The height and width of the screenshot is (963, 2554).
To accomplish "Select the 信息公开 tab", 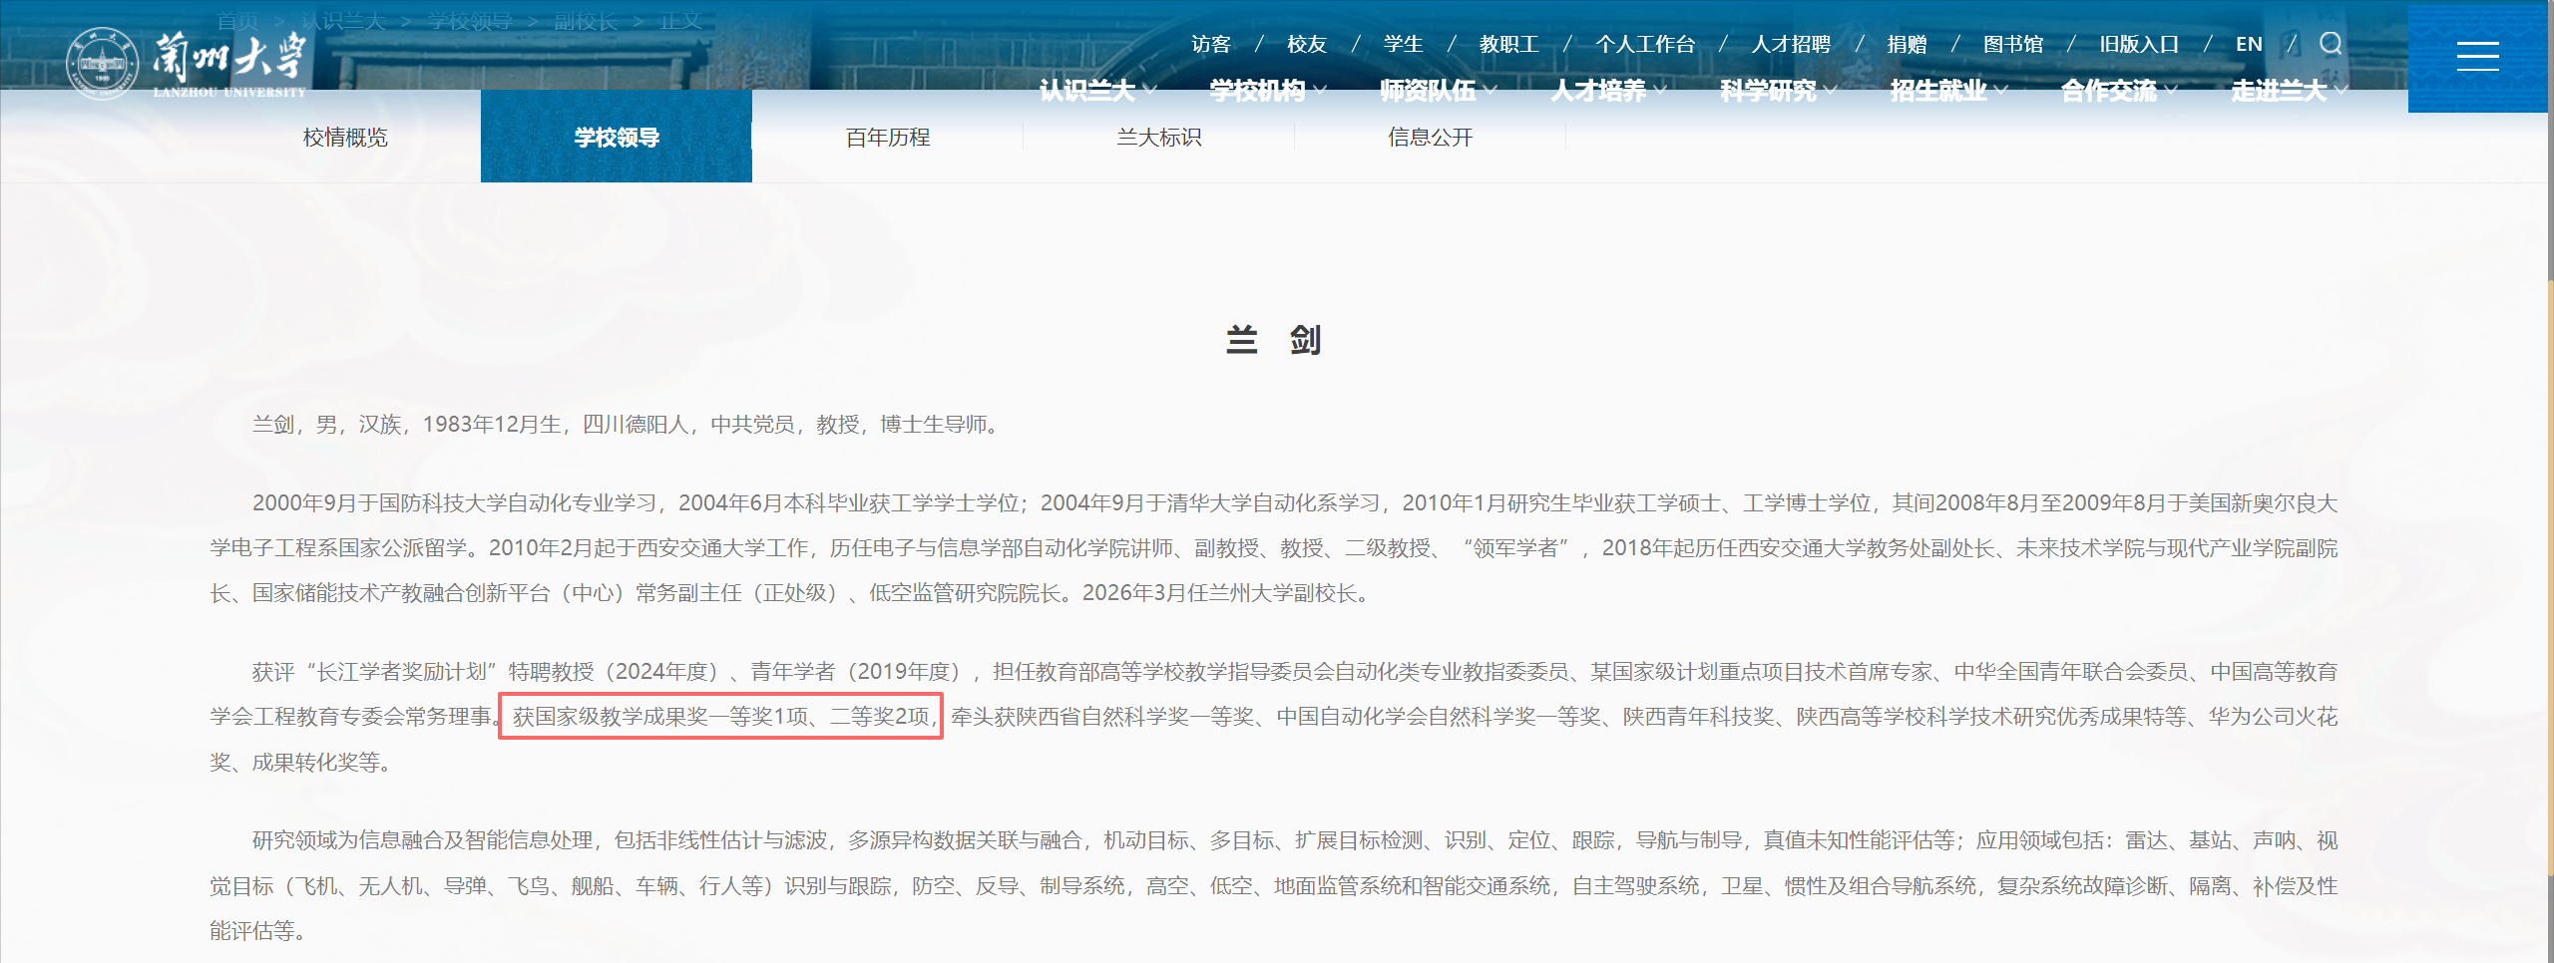I will pyautogui.click(x=1431, y=137).
